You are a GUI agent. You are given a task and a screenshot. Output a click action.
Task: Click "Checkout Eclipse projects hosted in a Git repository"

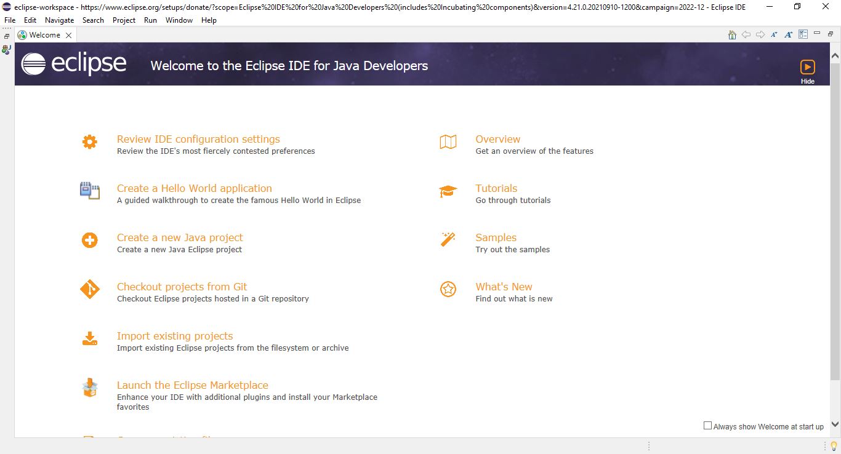(x=213, y=299)
